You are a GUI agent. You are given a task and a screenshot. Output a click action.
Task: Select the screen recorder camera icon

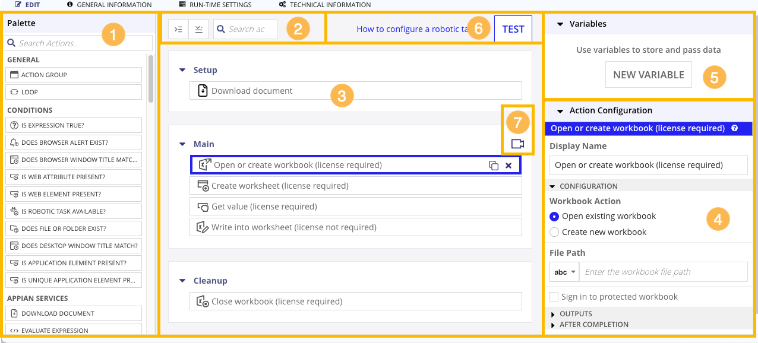(517, 144)
